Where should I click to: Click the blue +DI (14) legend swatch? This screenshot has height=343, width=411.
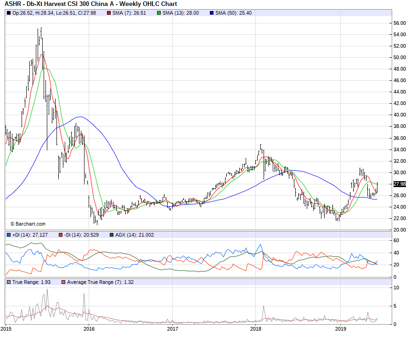9,235
